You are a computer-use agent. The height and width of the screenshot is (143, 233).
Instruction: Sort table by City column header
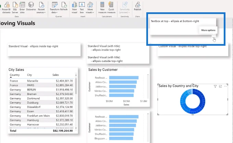point(29,75)
